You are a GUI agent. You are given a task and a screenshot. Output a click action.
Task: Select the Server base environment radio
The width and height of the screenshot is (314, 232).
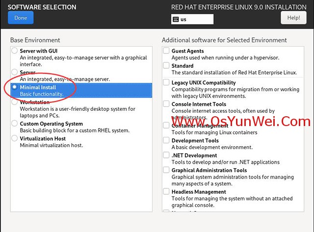coord(14,72)
